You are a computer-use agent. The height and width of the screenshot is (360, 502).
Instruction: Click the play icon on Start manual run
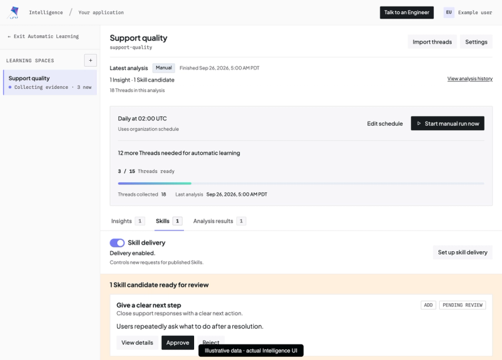pos(419,124)
